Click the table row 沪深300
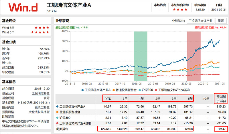This screenshot has height=134, width=229. click(x=141, y=118)
